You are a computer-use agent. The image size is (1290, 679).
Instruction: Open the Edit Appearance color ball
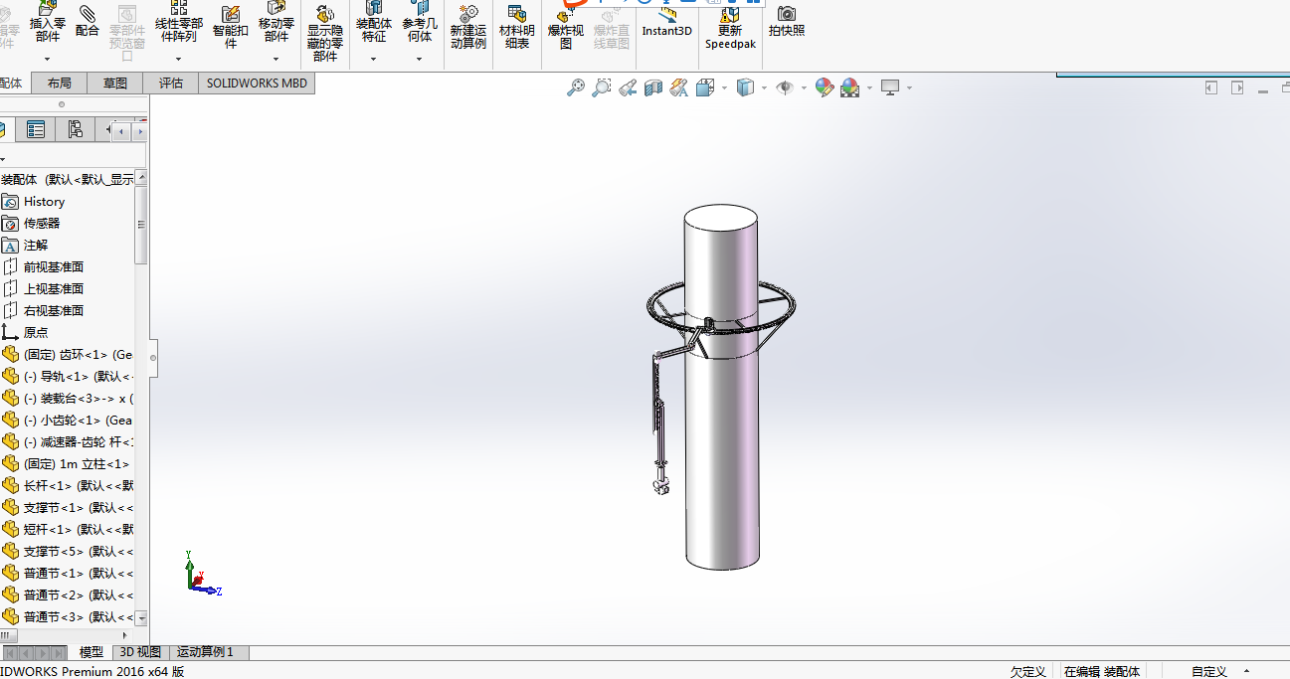[824, 88]
